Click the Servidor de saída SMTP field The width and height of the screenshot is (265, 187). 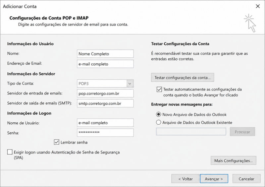[x=105, y=103]
